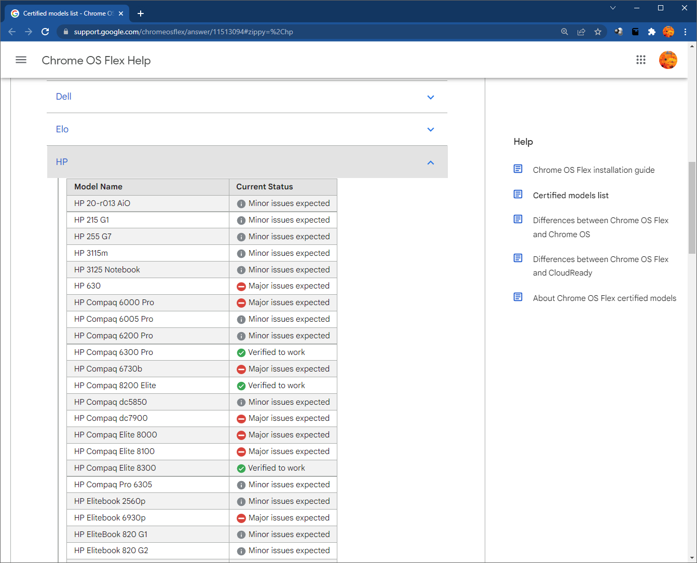The image size is (697, 563).
Task: Expand the Dell section
Action: [247, 97]
